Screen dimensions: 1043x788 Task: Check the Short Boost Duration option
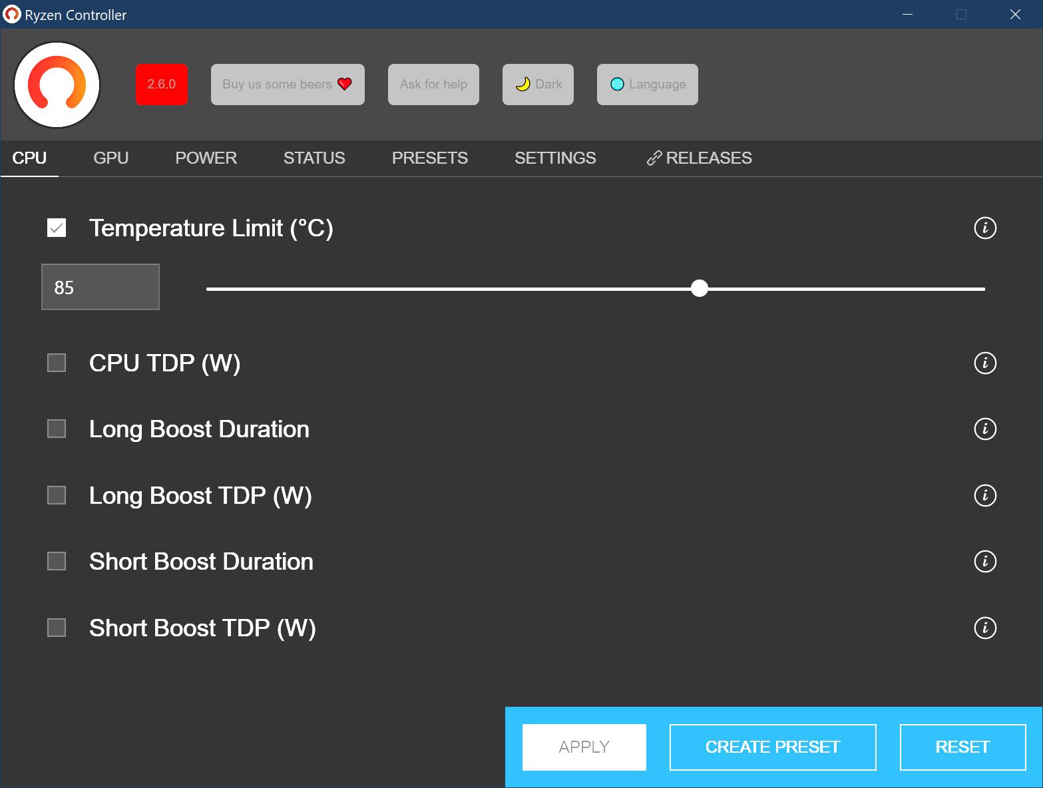click(x=57, y=561)
